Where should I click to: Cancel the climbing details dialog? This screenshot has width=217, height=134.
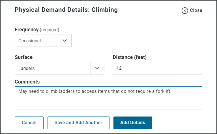[29, 123]
